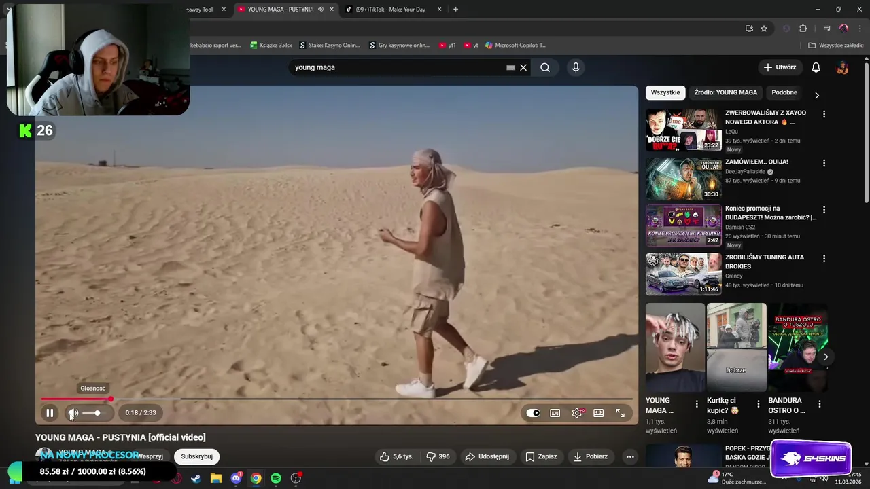
Task: Open options for ZROBILIŚMY TUNING AUTA video
Action: pyautogui.click(x=824, y=259)
